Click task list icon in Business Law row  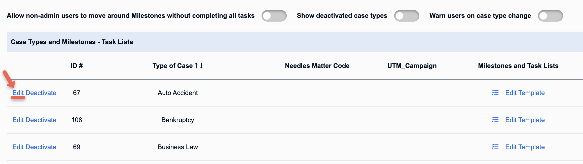(495, 147)
